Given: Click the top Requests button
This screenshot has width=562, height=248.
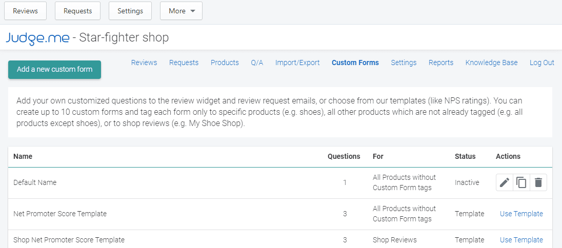Looking at the screenshot, I should pyautogui.click(x=77, y=11).
